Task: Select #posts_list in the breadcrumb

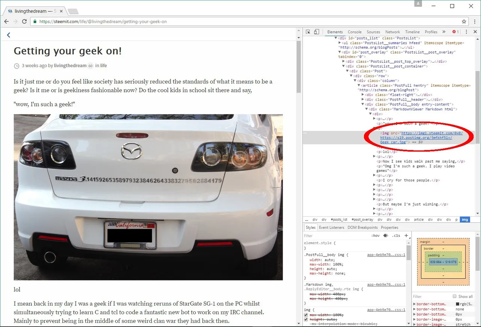Action: tap(339, 220)
